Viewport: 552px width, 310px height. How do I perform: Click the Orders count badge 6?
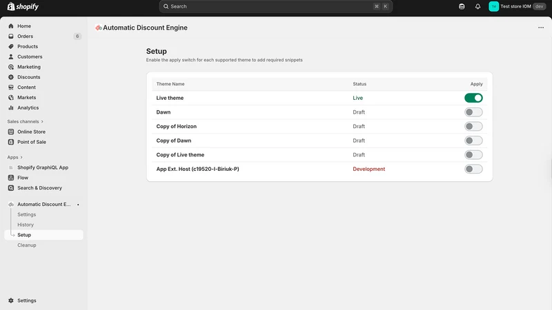(x=77, y=37)
